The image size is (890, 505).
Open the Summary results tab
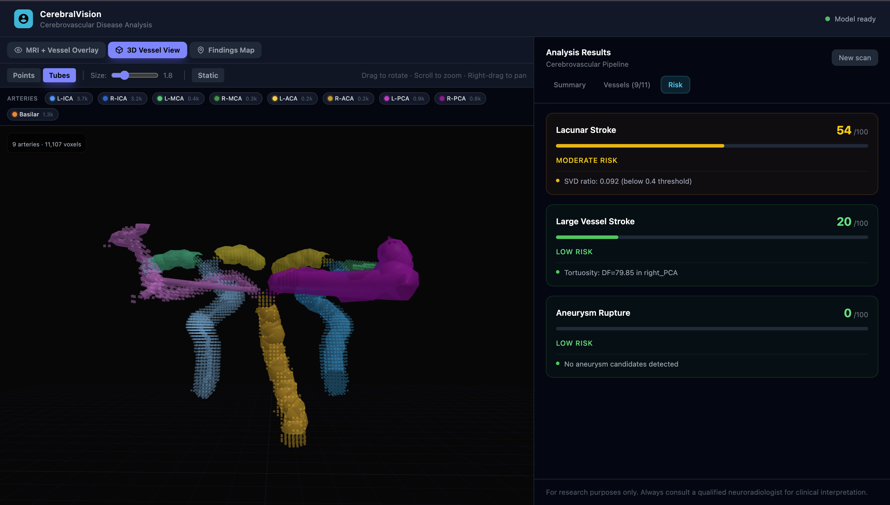coord(569,85)
